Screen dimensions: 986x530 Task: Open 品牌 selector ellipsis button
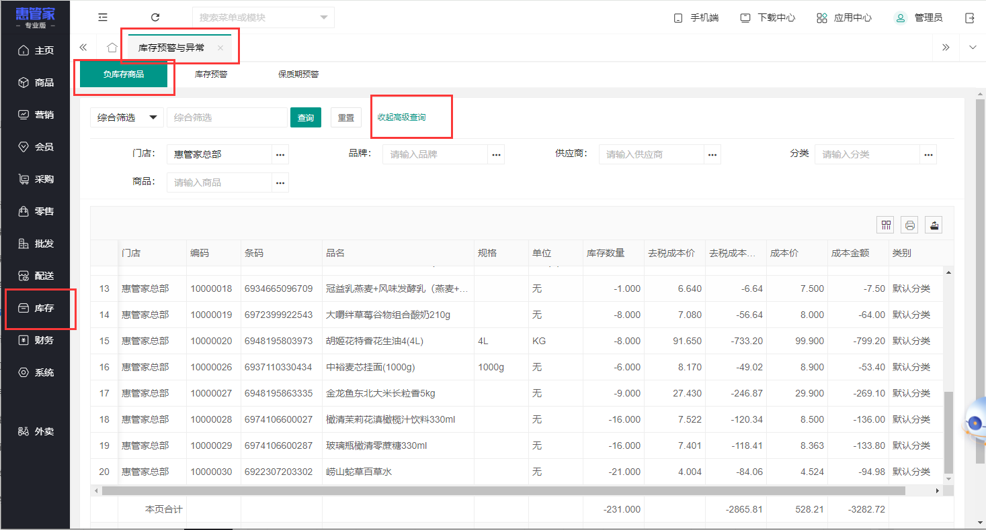pos(496,154)
